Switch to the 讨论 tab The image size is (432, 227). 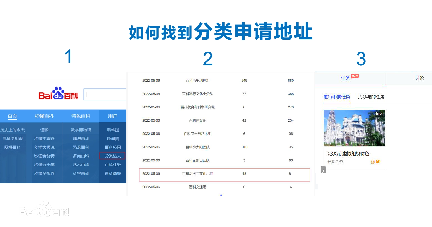[x=419, y=78]
